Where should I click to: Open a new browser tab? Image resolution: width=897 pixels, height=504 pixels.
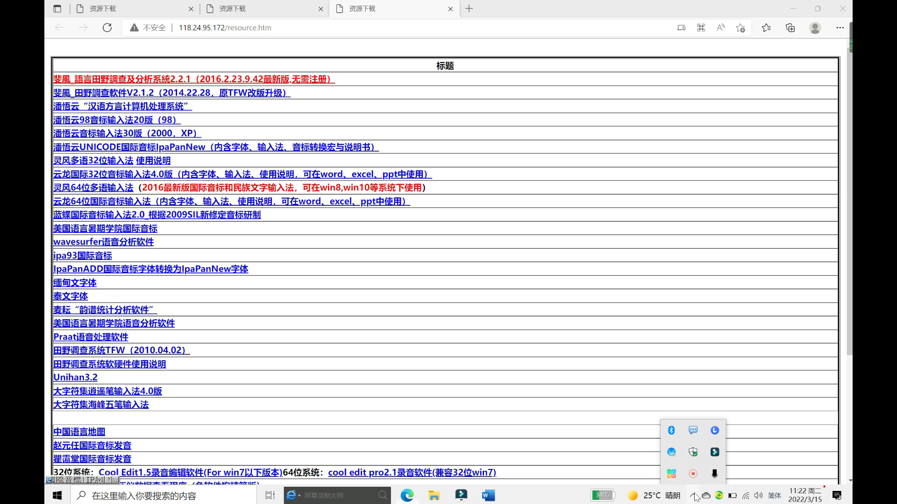[x=469, y=8]
